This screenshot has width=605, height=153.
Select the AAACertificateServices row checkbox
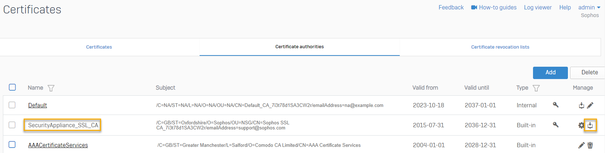pyautogui.click(x=12, y=144)
